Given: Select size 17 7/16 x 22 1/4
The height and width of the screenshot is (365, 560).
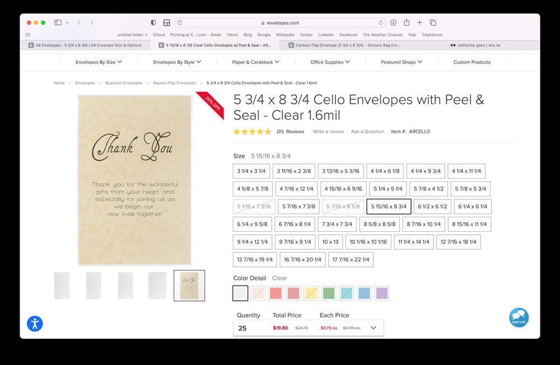Looking at the screenshot, I should pyautogui.click(x=351, y=260).
